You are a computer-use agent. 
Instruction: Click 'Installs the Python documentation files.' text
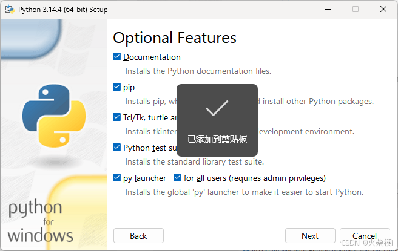click(x=198, y=71)
